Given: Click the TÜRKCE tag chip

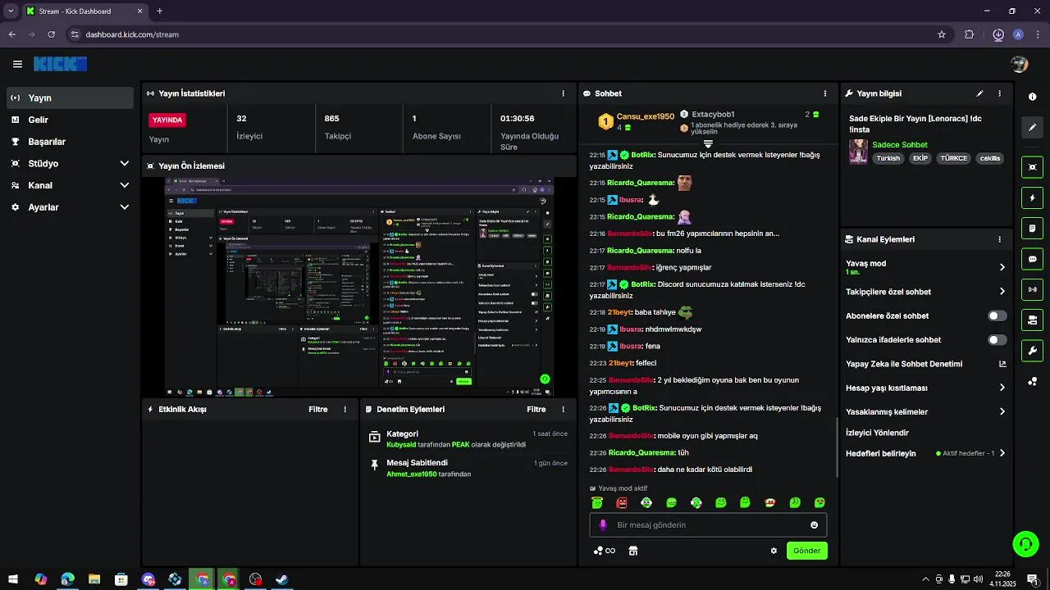Looking at the screenshot, I should [x=954, y=158].
